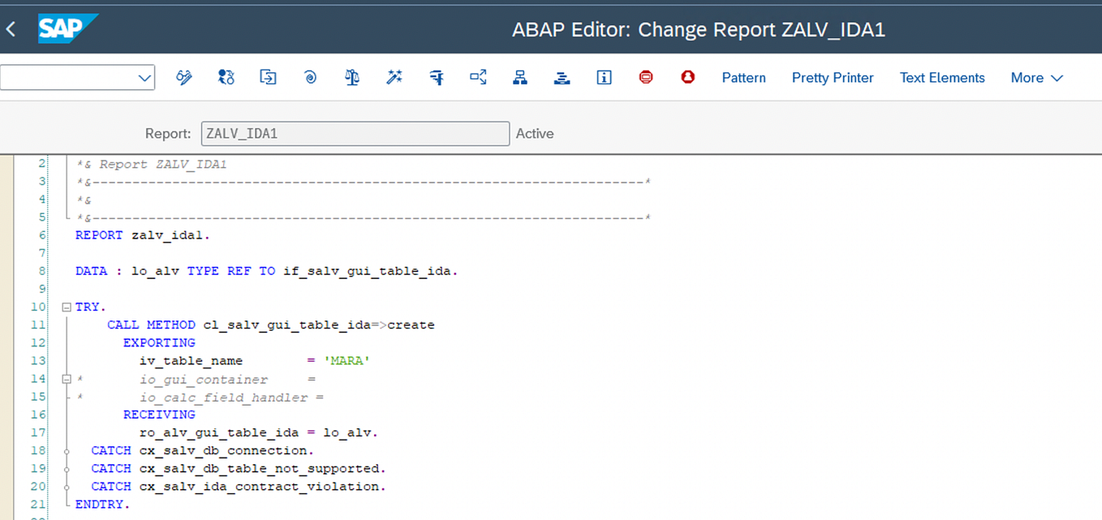Set an external breakpoint with the red user icon
Viewport: 1102px width, 520px height.
(x=688, y=78)
